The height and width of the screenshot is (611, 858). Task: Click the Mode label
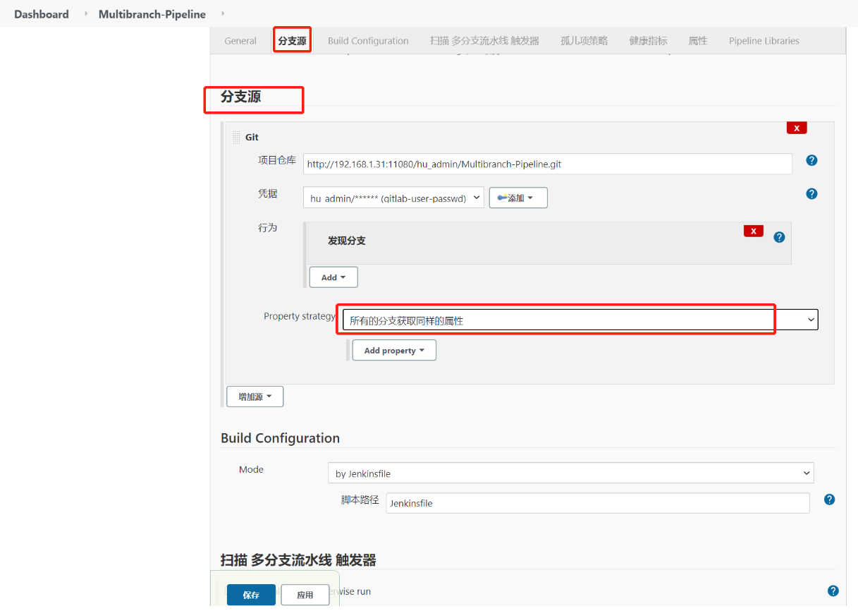coord(251,469)
